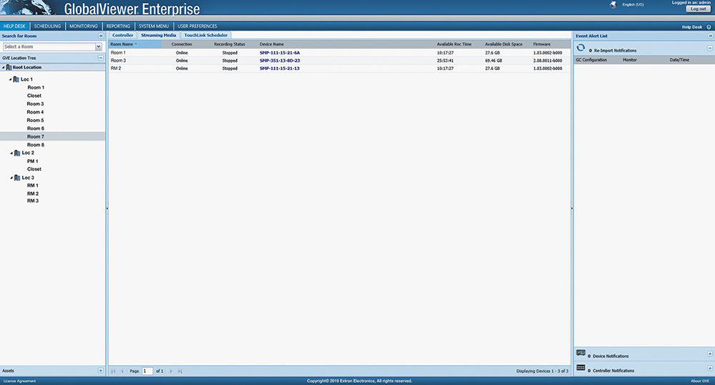Select Room 3 in location tree

coord(35,104)
